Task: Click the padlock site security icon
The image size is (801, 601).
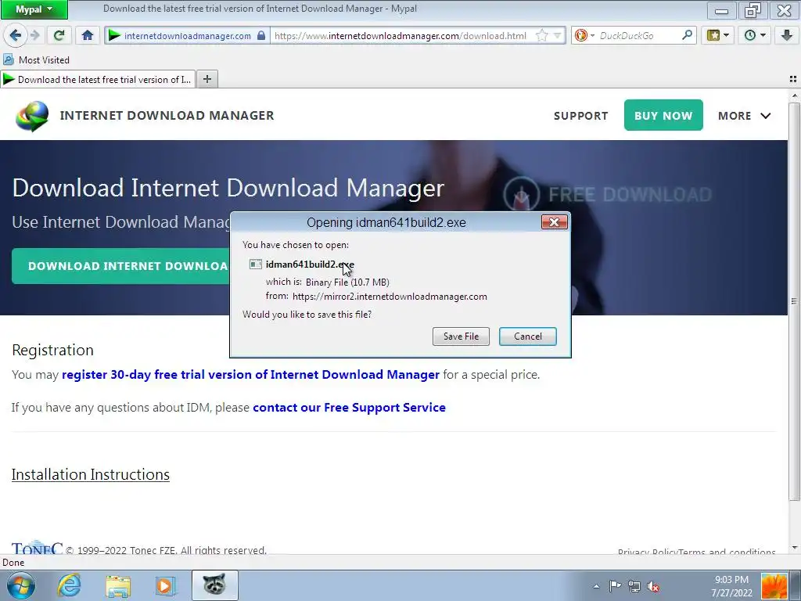Action: pyautogui.click(x=261, y=36)
